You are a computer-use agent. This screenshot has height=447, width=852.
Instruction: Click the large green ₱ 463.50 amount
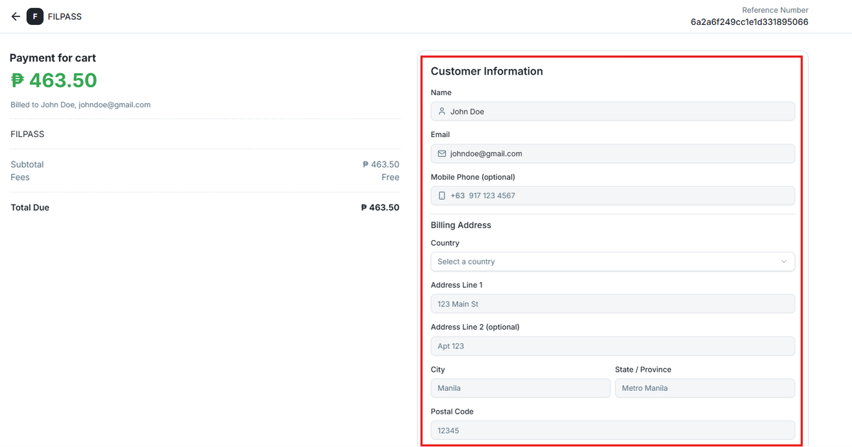[54, 81]
